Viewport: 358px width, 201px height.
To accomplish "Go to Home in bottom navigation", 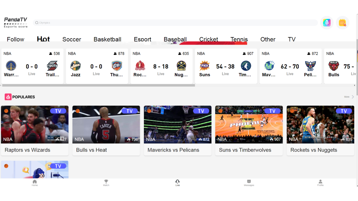I will click(x=35, y=183).
